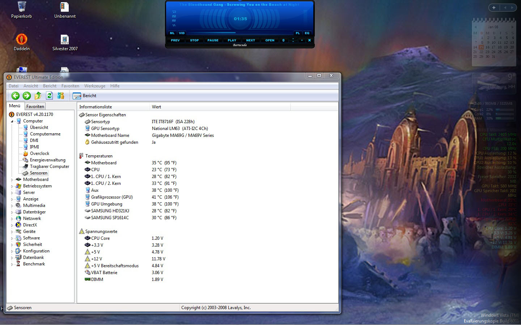Screen dimensions: 521x325
Task: Click the STOP button in Barracuda player
Action: (x=194, y=40)
